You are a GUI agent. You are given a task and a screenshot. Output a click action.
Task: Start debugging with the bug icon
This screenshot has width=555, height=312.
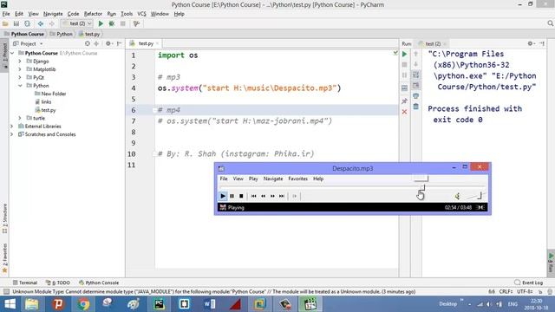(112, 23)
